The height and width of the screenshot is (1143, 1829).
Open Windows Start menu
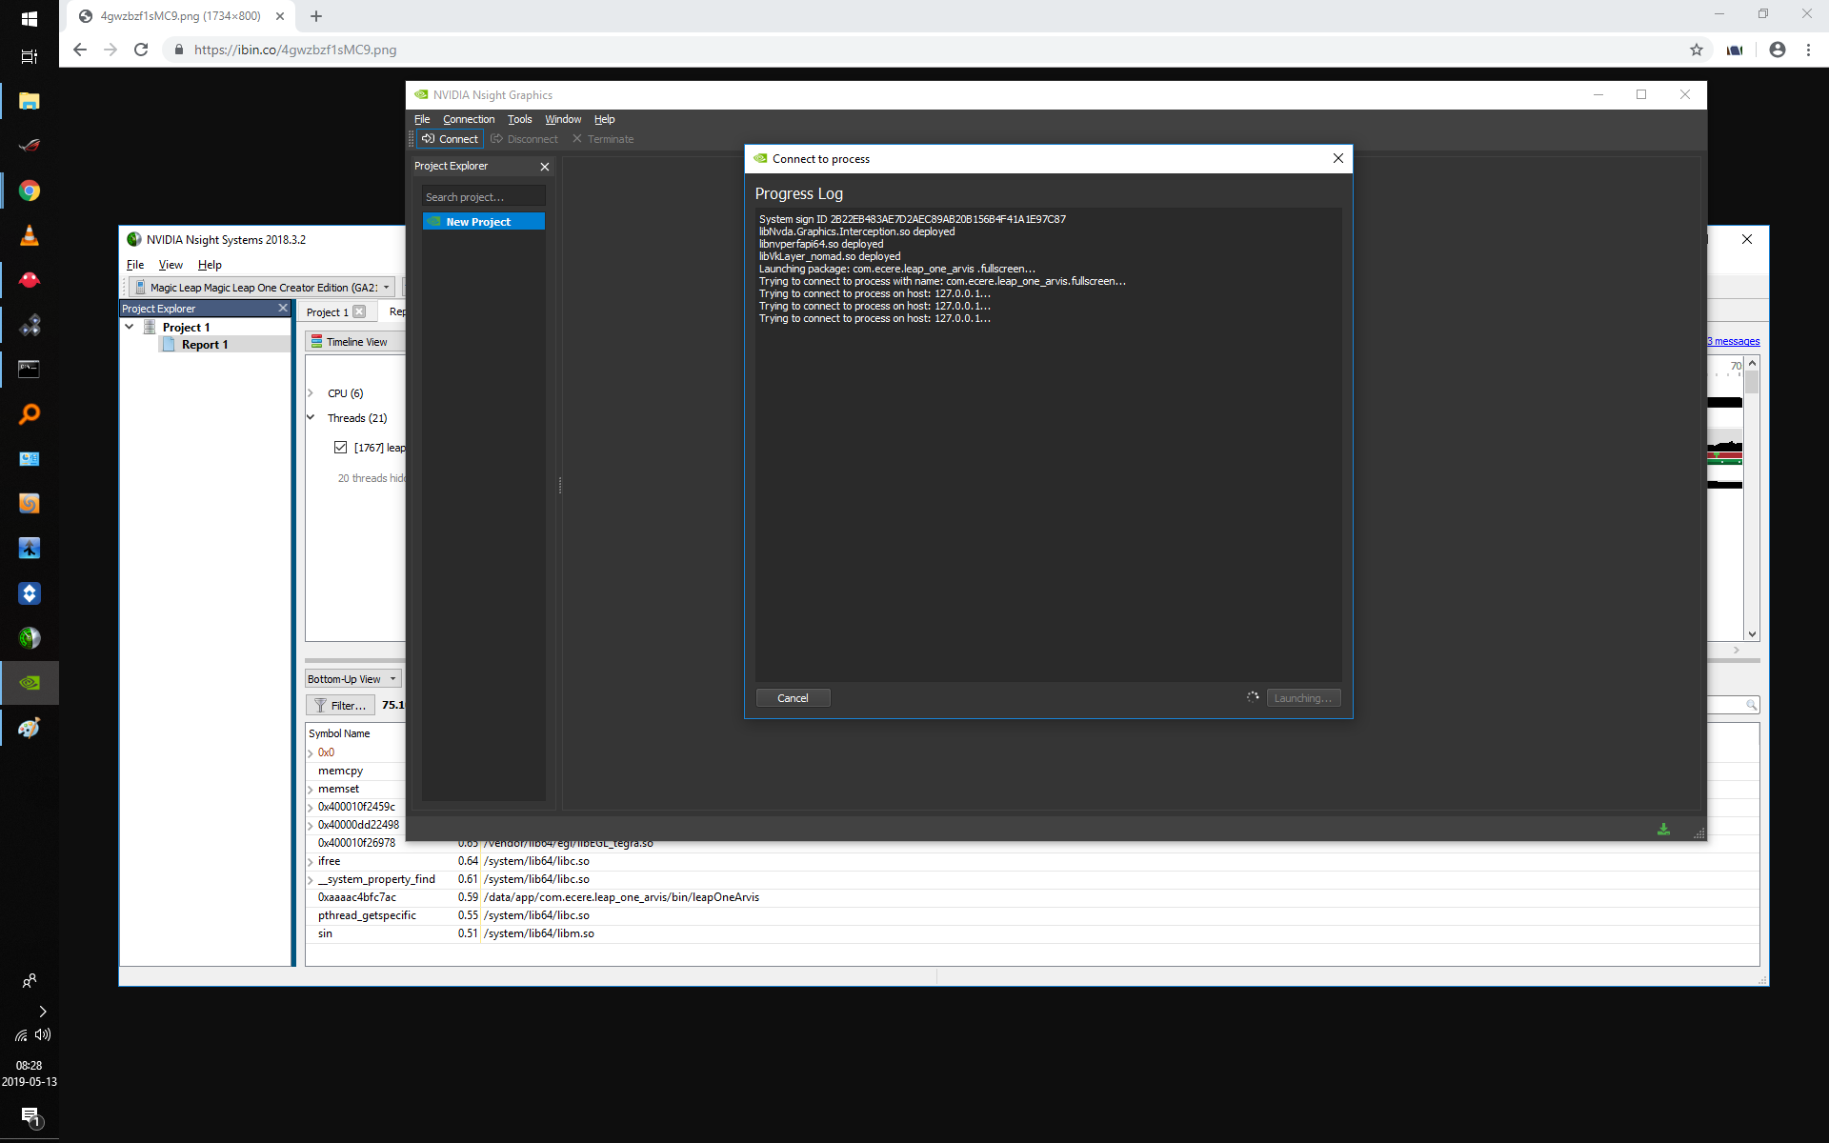pos(30,18)
